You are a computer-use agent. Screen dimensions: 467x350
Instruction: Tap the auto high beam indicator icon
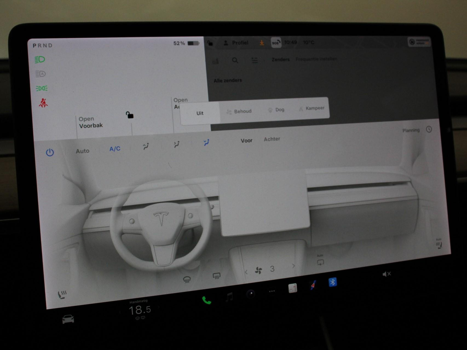[40, 74]
